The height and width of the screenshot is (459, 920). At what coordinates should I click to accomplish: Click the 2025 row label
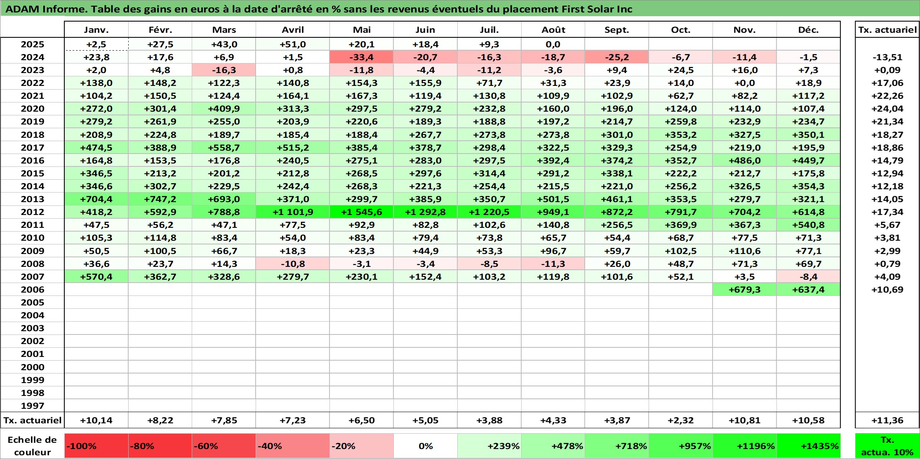coord(32,44)
